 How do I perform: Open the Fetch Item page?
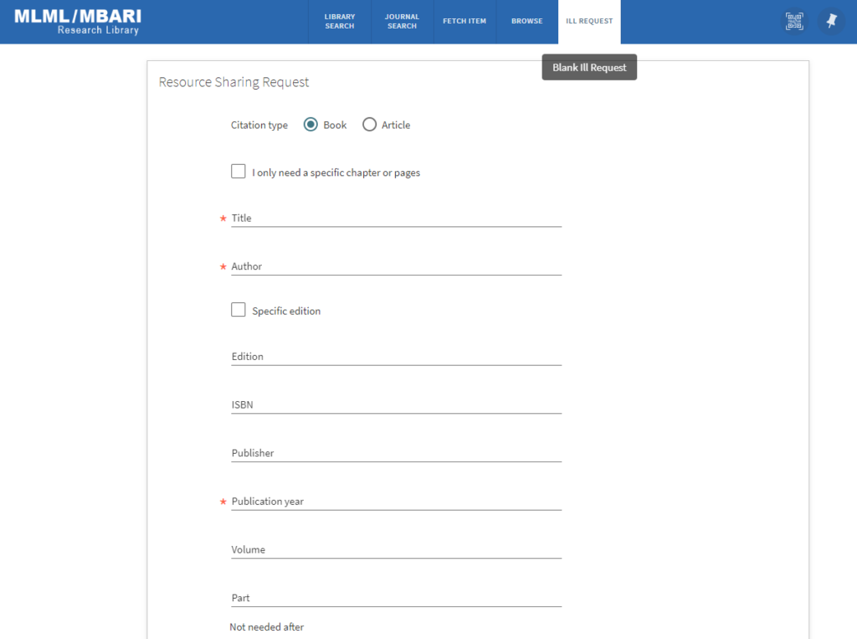pos(464,22)
